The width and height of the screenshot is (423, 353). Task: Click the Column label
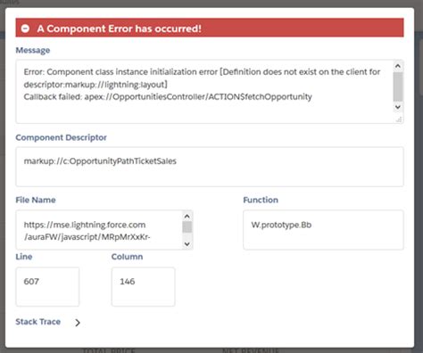point(127,257)
